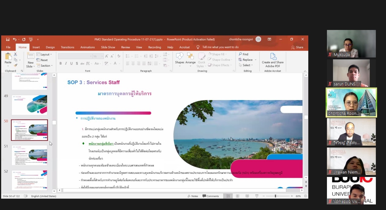
Task: Open Ribbon Display Options icon
Action: pyautogui.click(x=269, y=39)
